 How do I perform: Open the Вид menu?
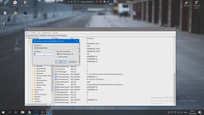coord(39,33)
